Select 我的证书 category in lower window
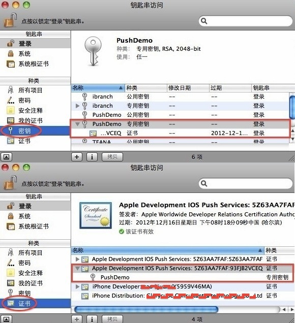 tap(35, 283)
